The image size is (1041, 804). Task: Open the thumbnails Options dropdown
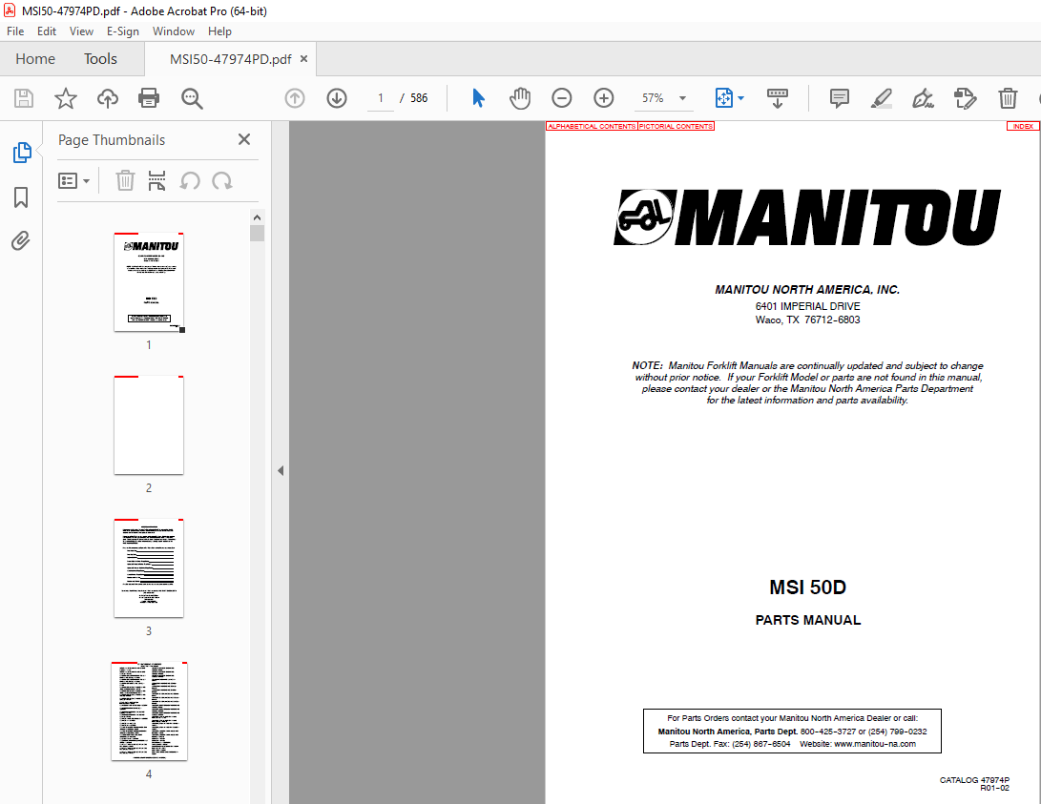pos(73,180)
